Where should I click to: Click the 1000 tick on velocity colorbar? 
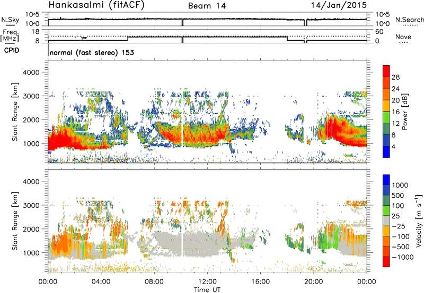[400, 185]
